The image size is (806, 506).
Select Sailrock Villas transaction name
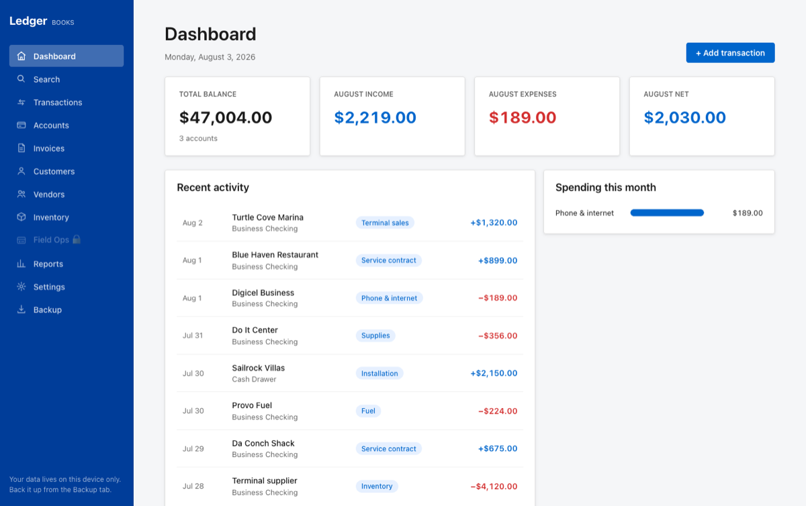[259, 368]
